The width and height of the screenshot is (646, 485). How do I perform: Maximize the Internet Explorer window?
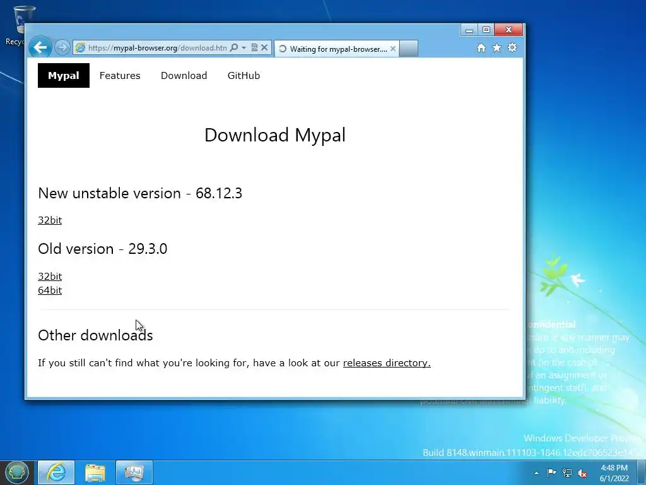(x=486, y=30)
